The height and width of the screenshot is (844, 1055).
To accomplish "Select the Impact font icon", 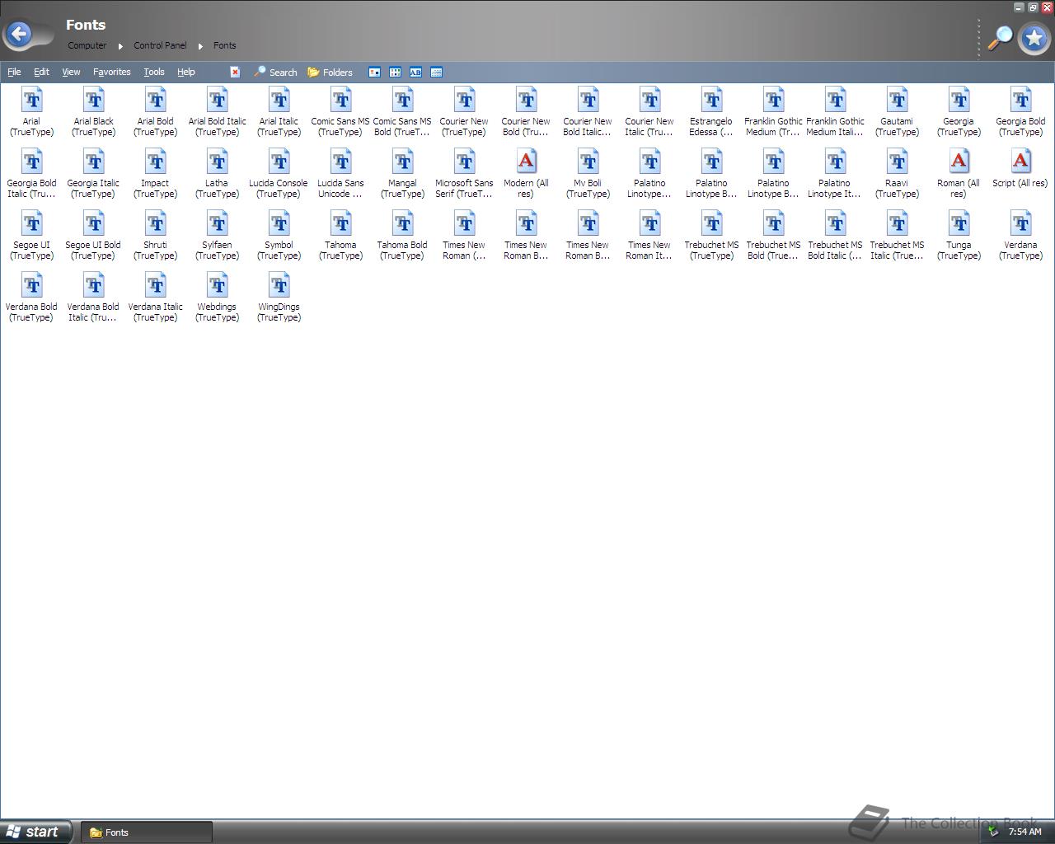I will [x=155, y=173].
